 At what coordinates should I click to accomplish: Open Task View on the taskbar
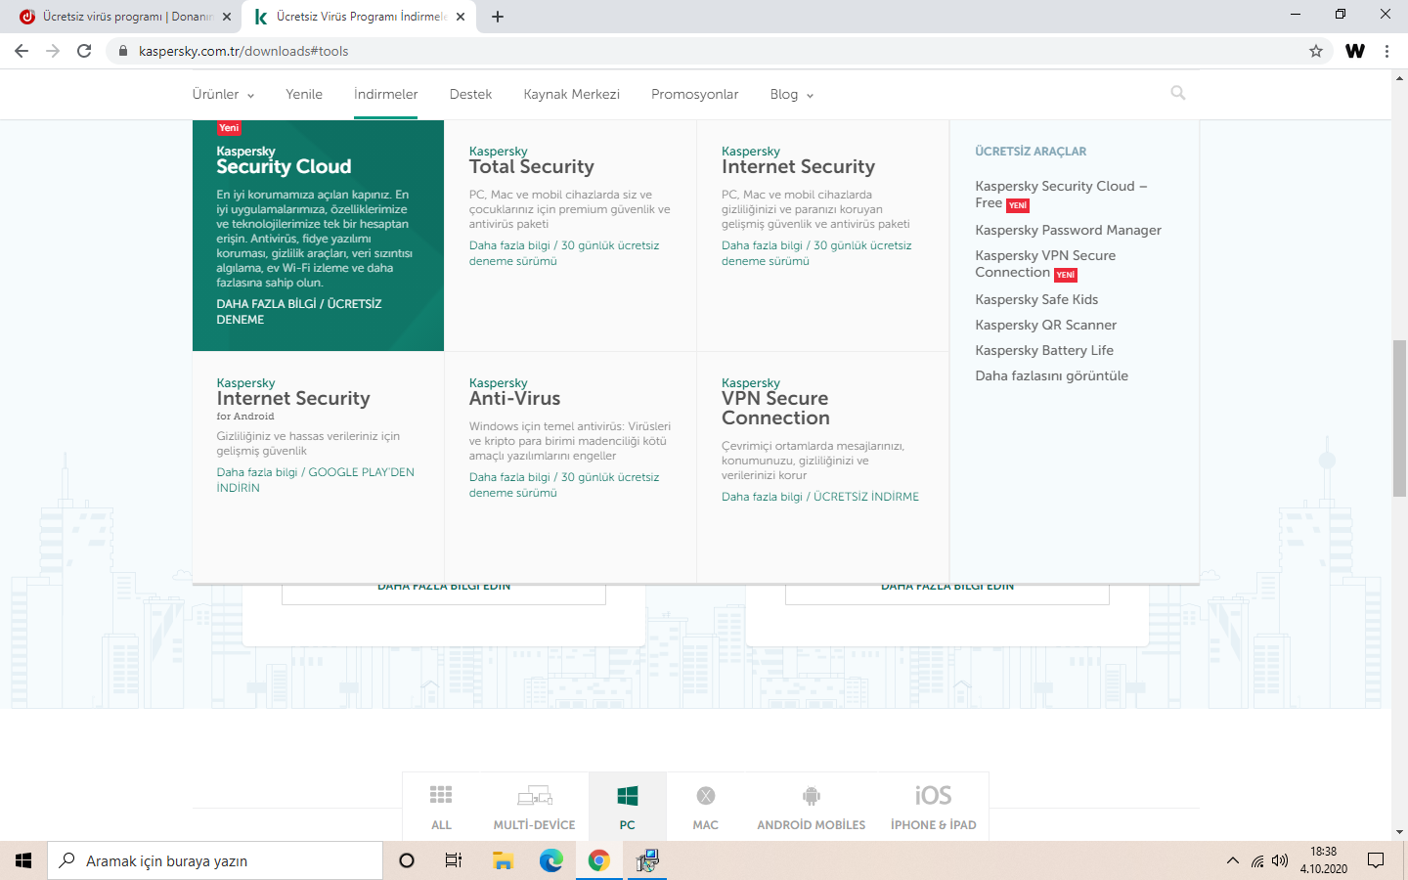coord(454,860)
